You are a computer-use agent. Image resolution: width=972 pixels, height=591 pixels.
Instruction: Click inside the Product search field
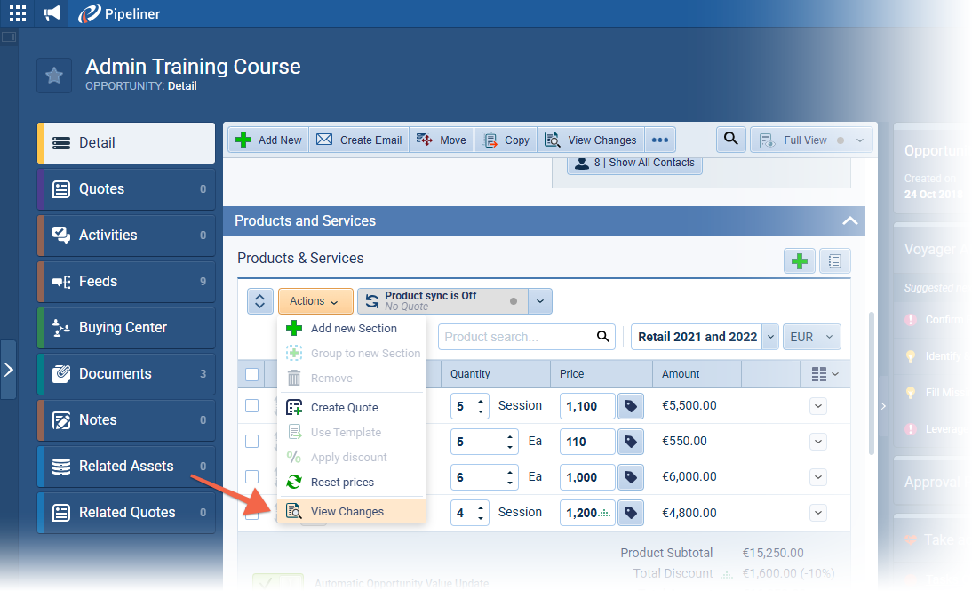506,337
